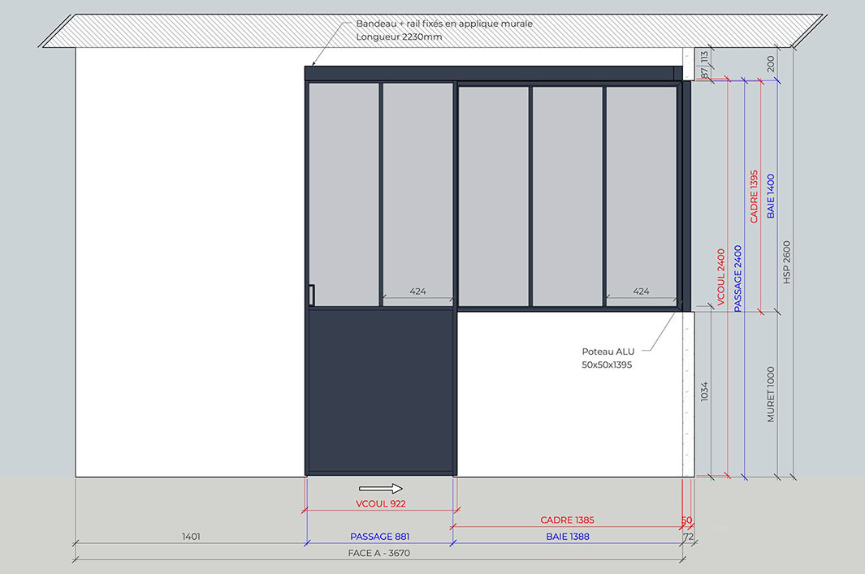Click the 'MURET 1000' dimension label
Viewport: 865px width, 574px height.
coord(771,395)
